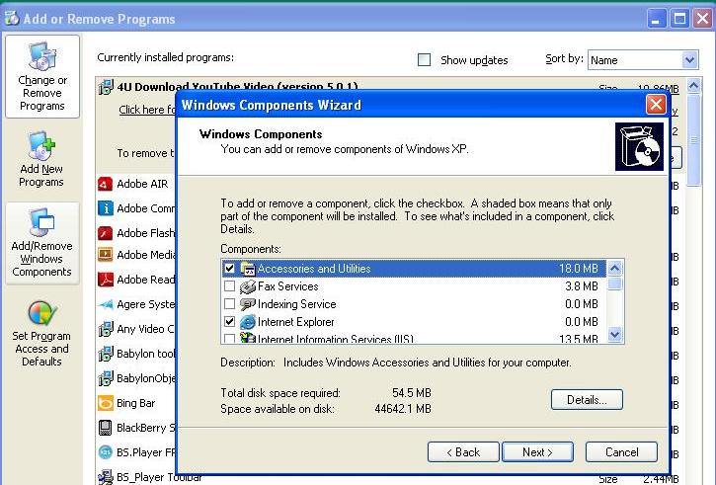The height and width of the screenshot is (485, 716).
Task: Click the Fax Services printer icon
Action: pos(248,286)
